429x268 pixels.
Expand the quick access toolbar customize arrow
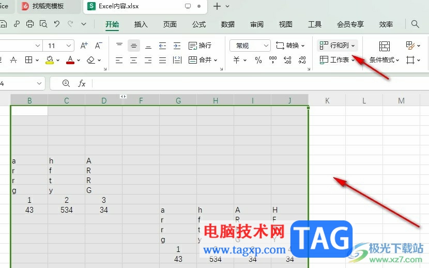coord(84,24)
